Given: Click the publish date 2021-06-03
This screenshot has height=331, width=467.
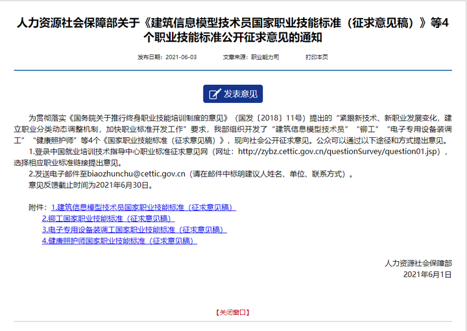Looking at the screenshot, I should [181, 57].
